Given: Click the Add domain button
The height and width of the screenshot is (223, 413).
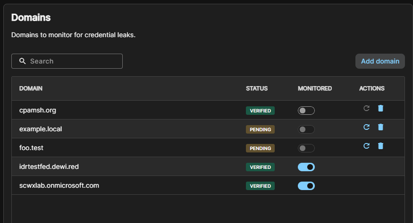Looking at the screenshot, I should point(380,61).
